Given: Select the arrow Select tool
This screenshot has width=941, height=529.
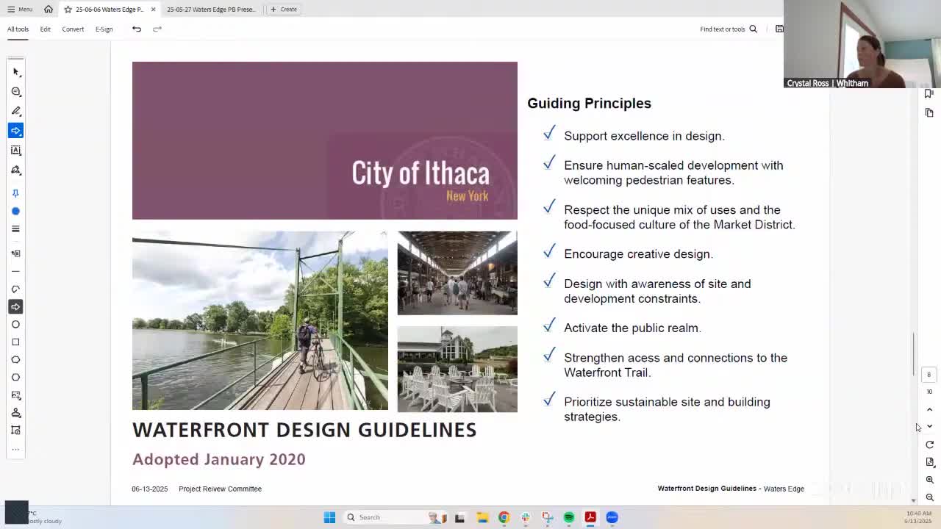Looking at the screenshot, I should point(16,72).
